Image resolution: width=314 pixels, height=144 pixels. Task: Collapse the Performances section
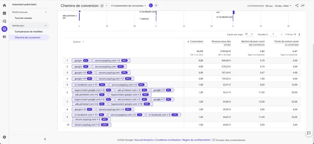point(46,12)
